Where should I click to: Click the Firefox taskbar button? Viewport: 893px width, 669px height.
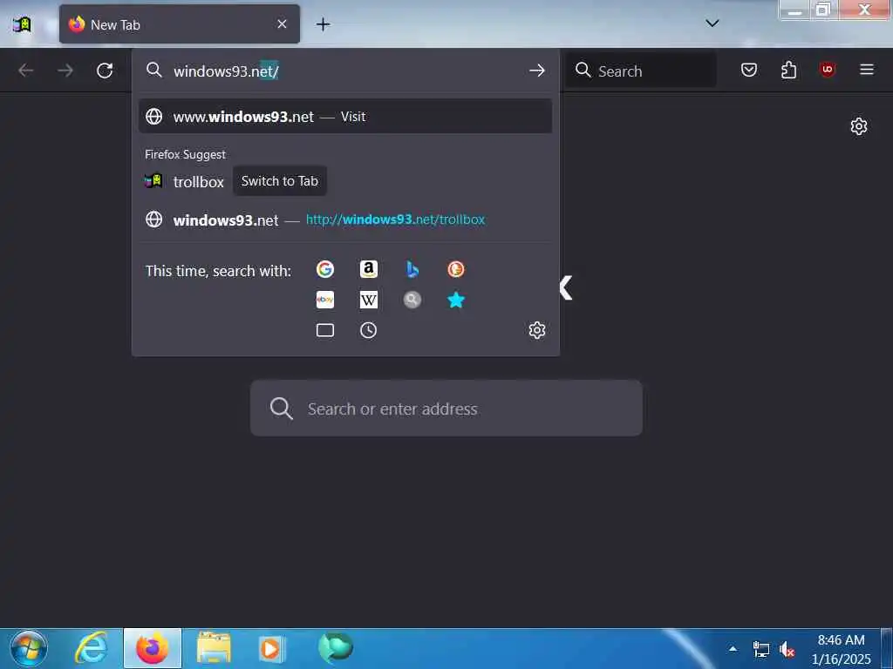coord(152,648)
